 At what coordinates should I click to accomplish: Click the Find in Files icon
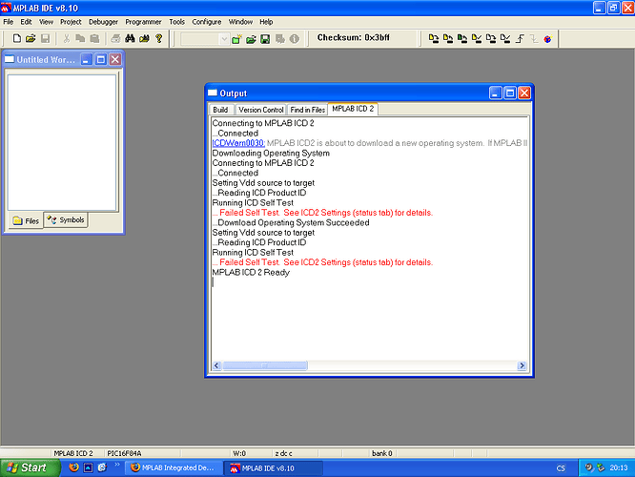tap(144, 38)
